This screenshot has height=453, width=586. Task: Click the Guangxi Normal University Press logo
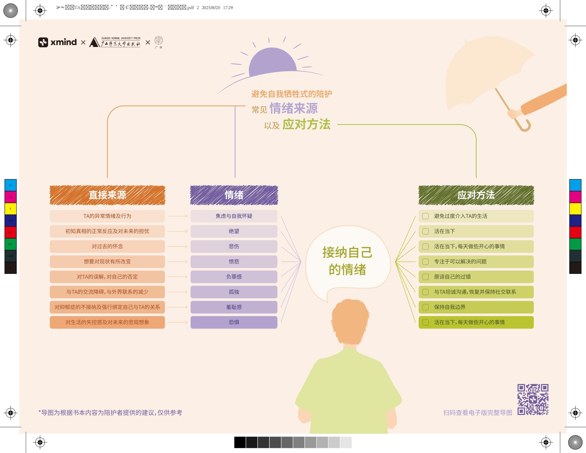[115, 42]
